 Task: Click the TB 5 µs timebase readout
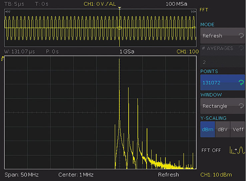point(14,4)
